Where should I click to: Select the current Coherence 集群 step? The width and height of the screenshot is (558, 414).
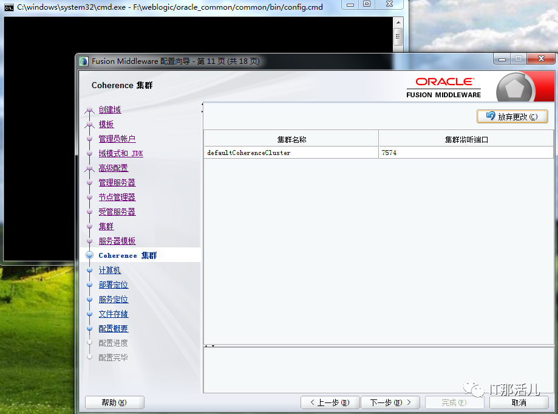128,255
